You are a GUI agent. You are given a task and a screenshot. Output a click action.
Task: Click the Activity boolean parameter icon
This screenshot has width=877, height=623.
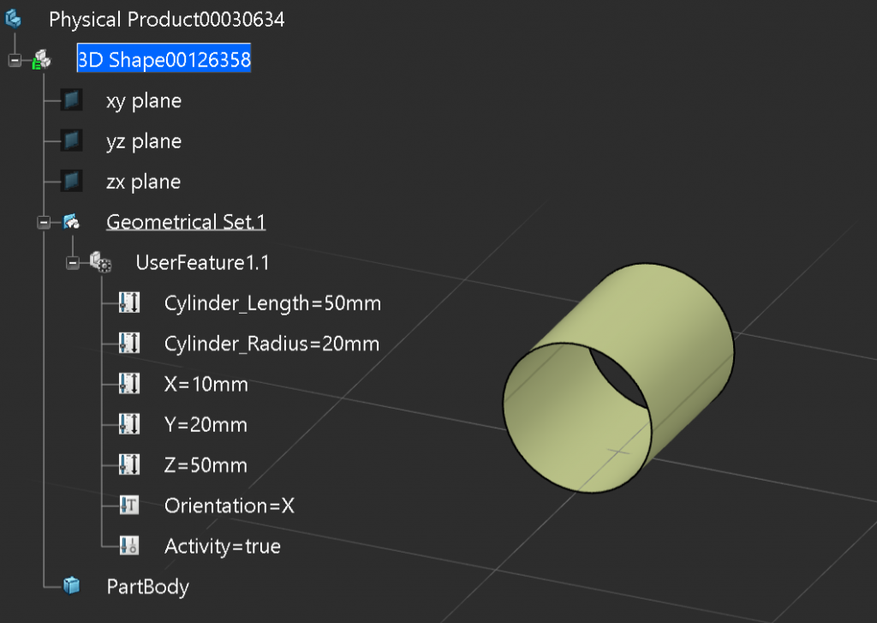click(129, 545)
